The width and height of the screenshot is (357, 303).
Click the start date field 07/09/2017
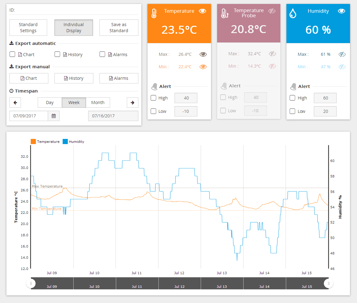point(29,116)
